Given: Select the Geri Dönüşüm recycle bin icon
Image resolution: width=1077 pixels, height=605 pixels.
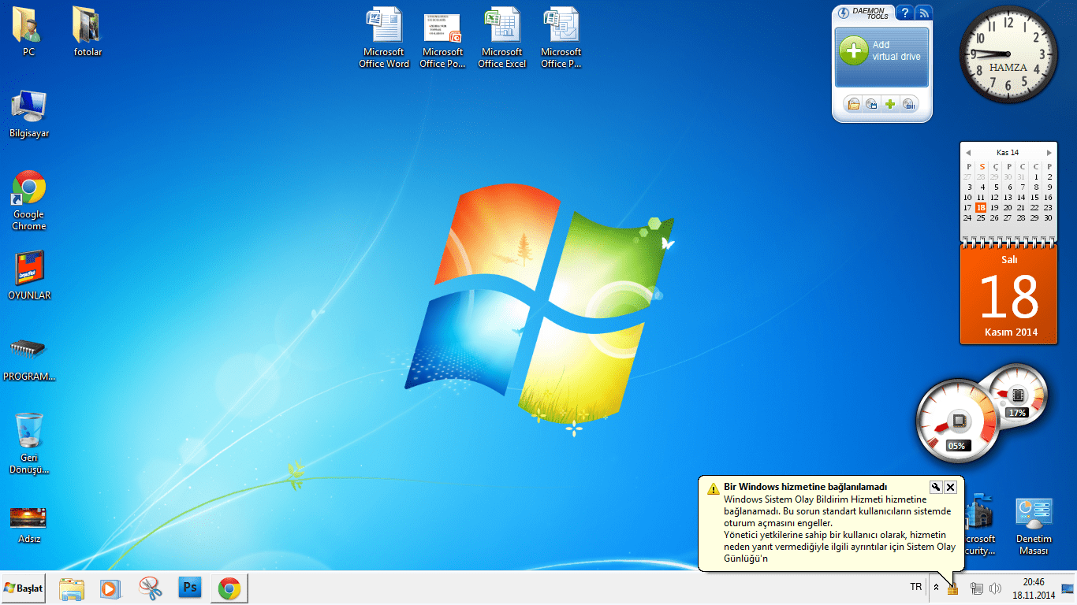Looking at the screenshot, I should pos(29,442).
